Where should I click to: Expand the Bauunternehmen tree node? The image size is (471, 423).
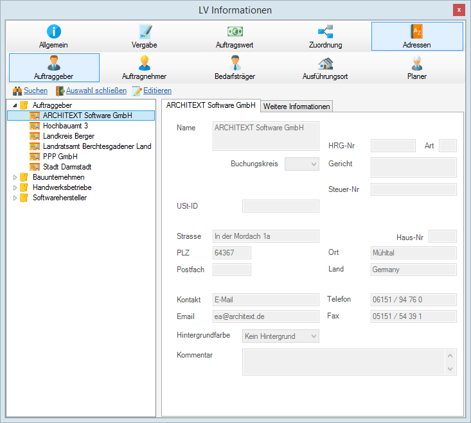pyautogui.click(x=15, y=178)
